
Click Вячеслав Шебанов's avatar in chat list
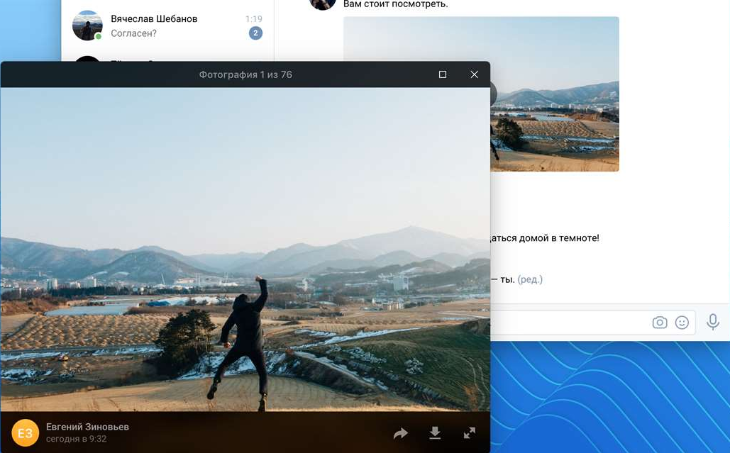click(87, 26)
